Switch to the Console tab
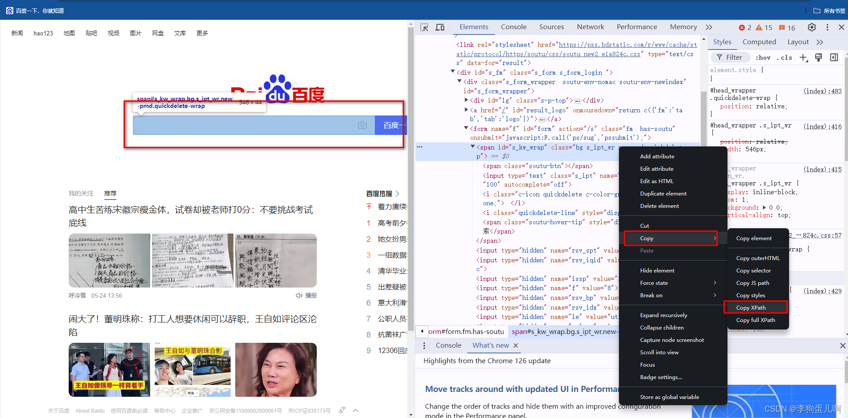The height and width of the screenshot is (418, 848). [513, 27]
